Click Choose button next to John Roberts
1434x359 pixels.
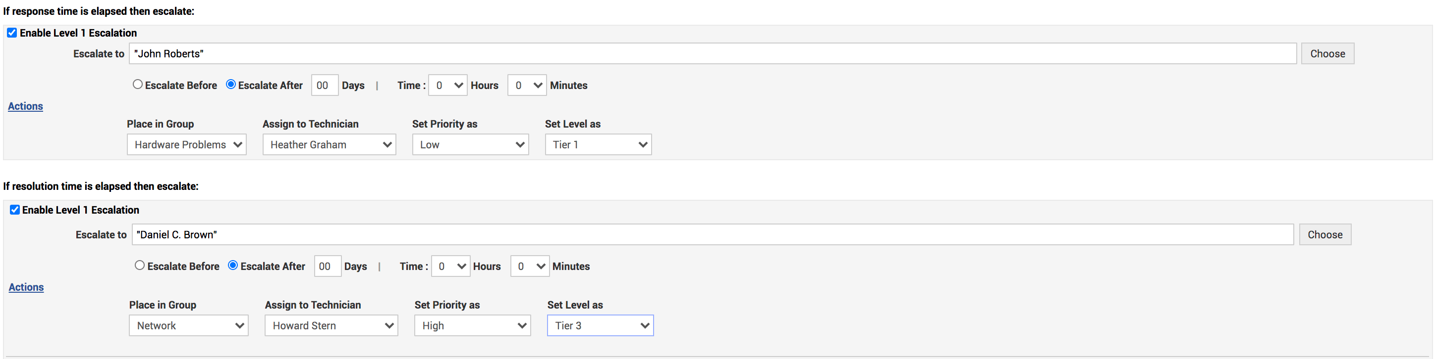click(1327, 54)
